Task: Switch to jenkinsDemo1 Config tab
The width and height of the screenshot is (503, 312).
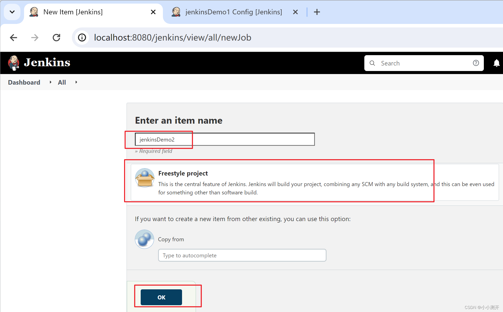Action: [233, 12]
